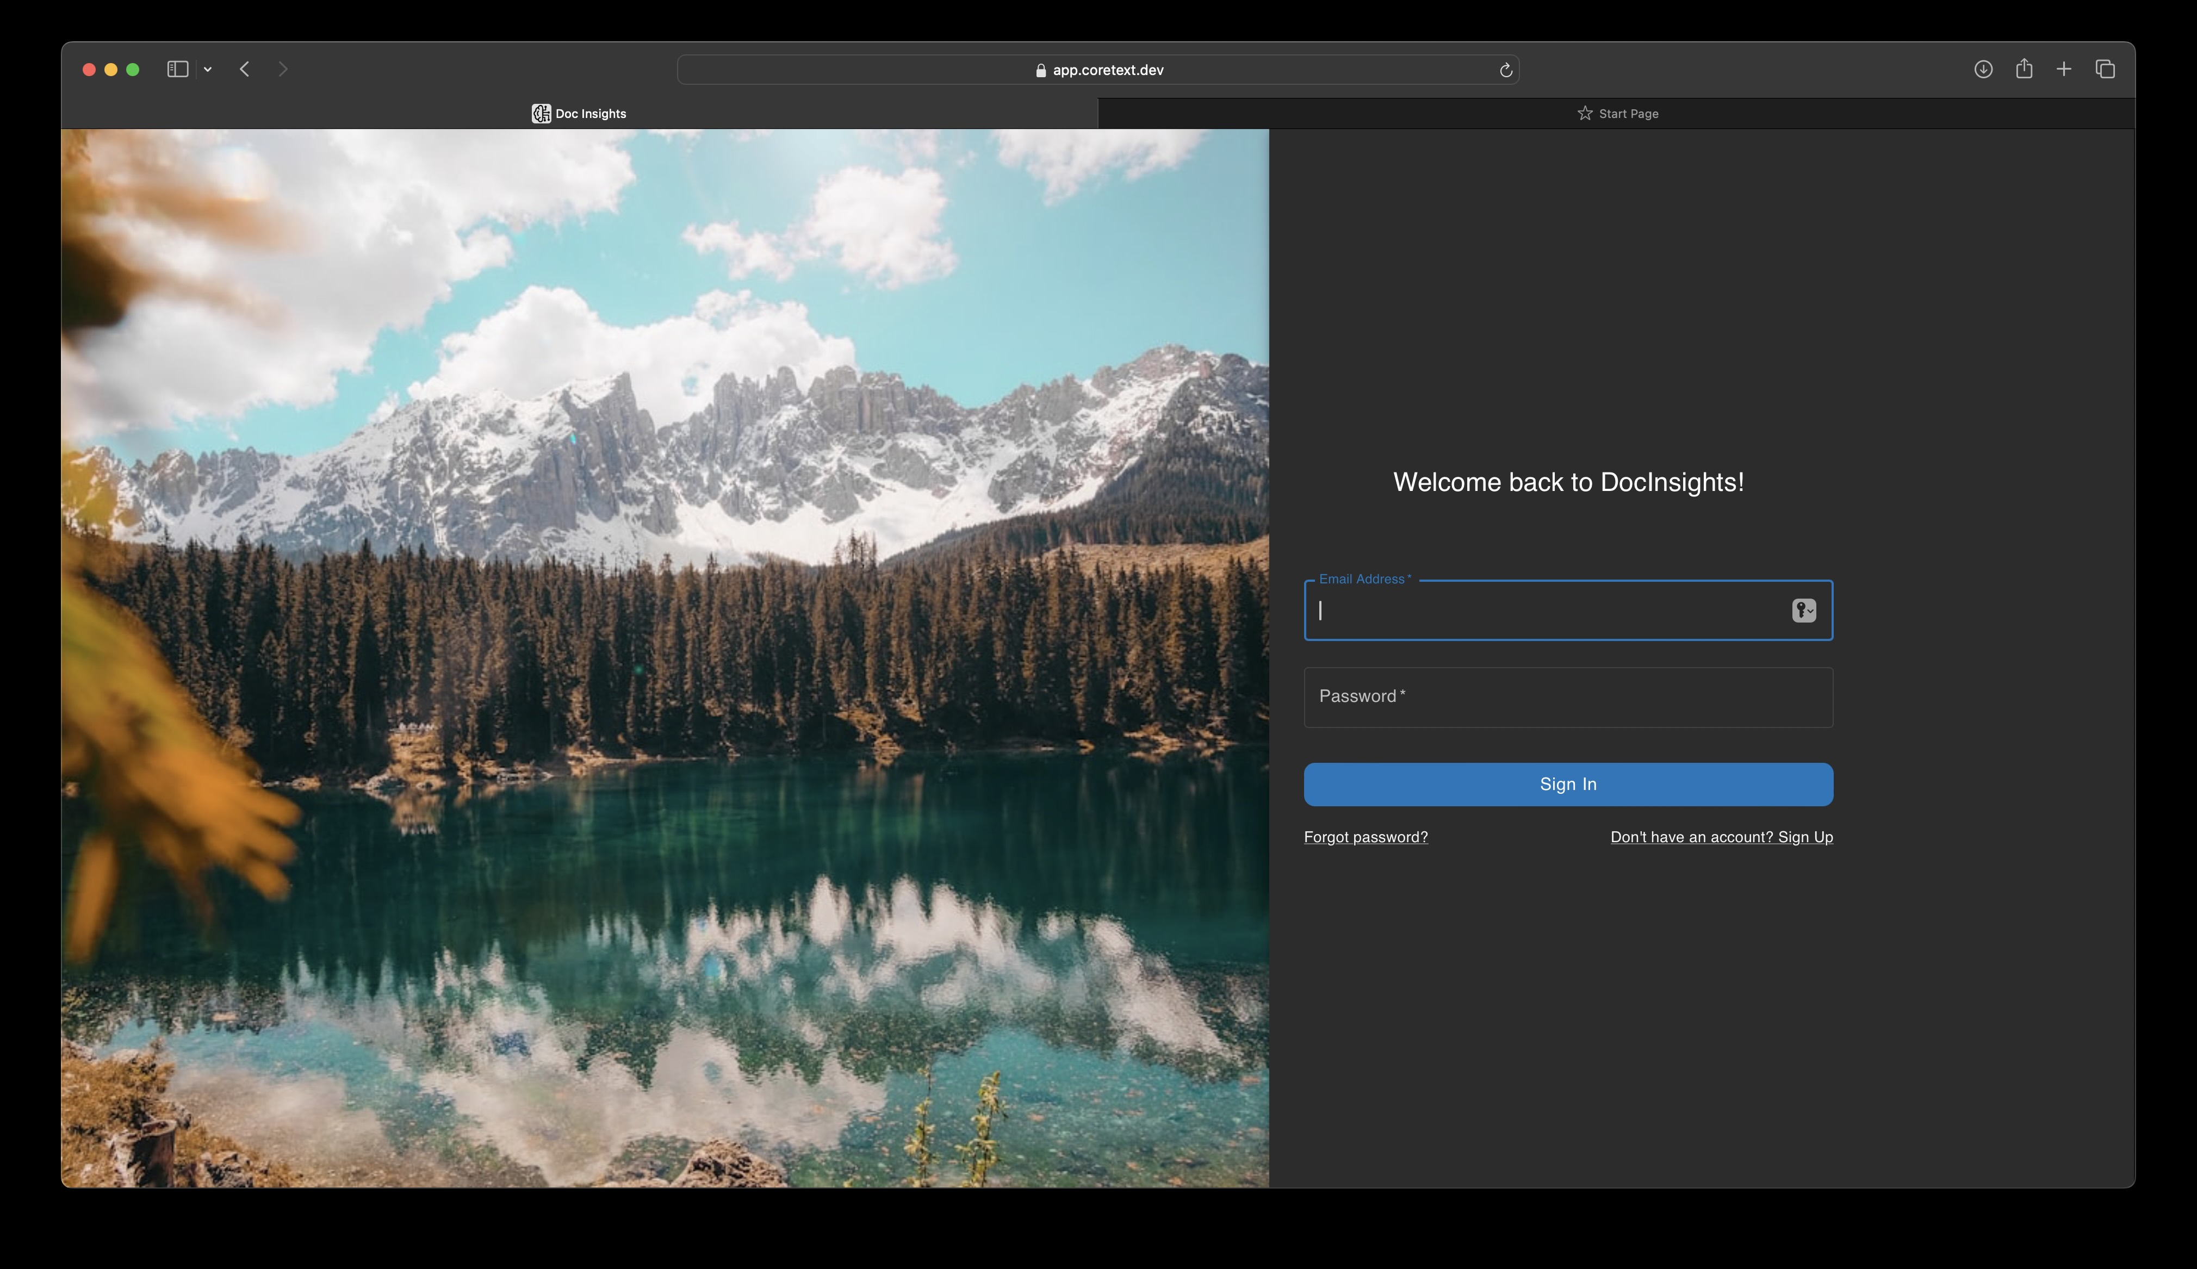Show tab overview icon
Viewport: 2197px width, 1269px height.
coord(2105,69)
